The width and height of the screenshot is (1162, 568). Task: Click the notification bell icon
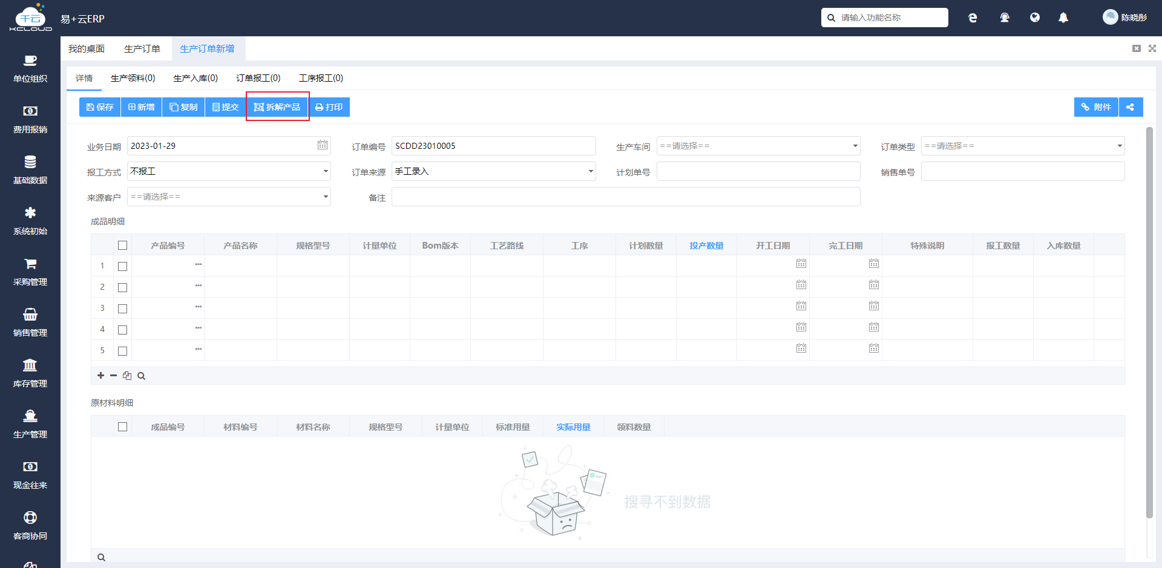1063,18
